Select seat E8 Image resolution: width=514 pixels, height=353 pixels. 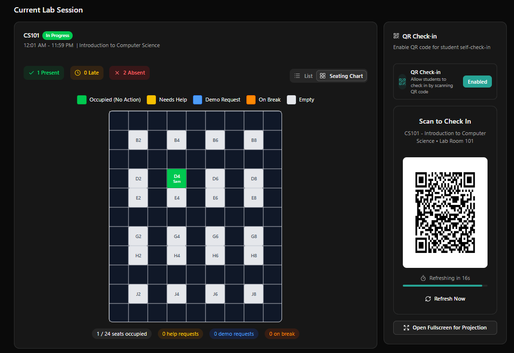pos(254,198)
